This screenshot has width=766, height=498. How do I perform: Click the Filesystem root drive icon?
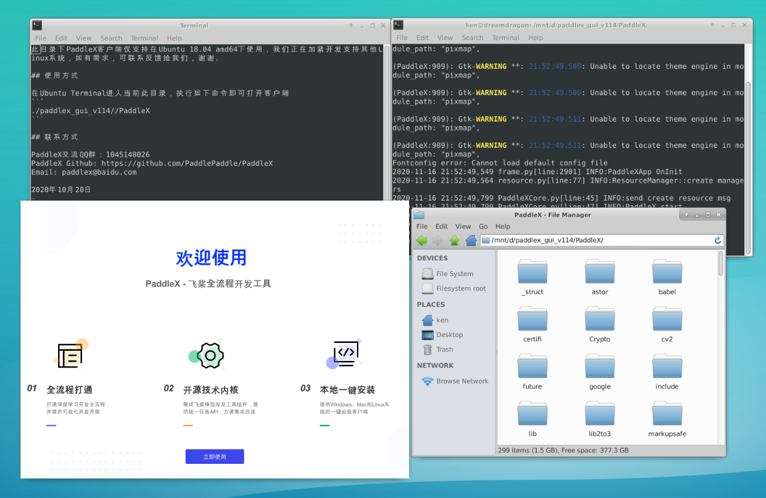click(x=428, y=289)
